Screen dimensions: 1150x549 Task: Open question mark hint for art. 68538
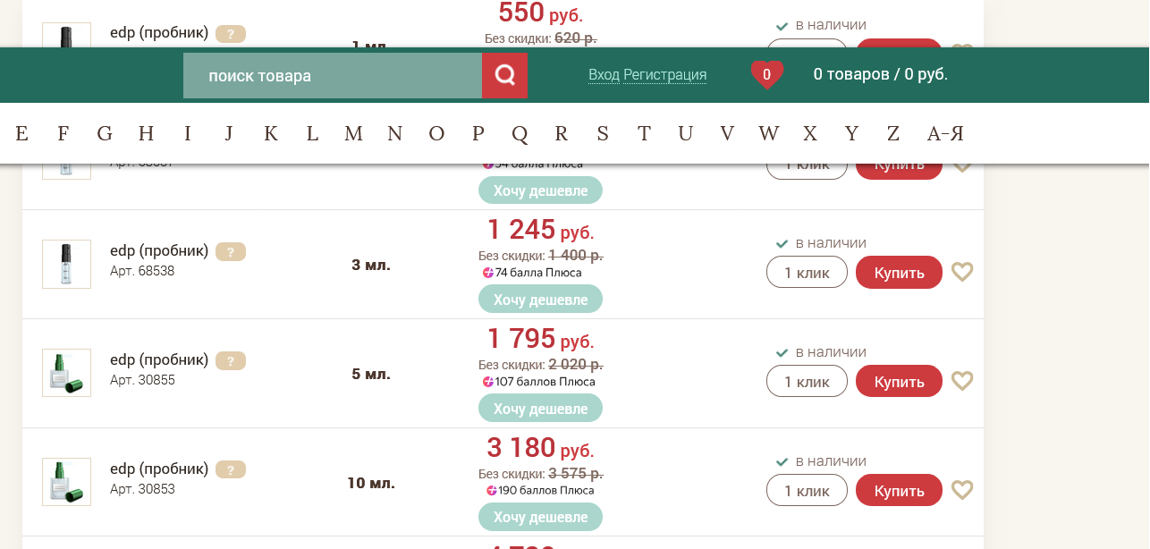(231, 252)
